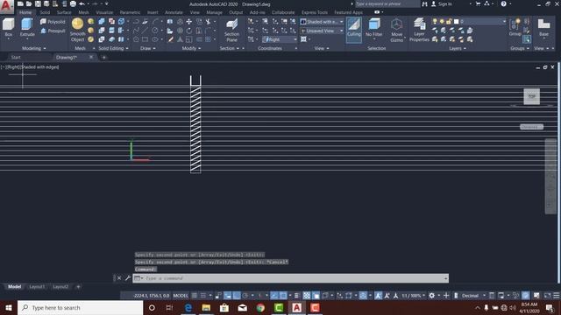The height and width of the screenshot is (315, 561).
Task: Open Layer Properties manager
Action: (419, 31)
